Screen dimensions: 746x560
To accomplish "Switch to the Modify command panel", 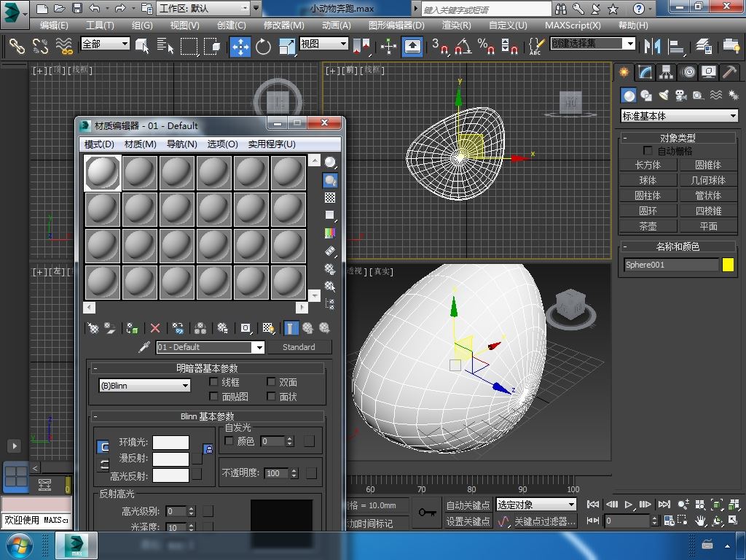I will click(645, 72).
